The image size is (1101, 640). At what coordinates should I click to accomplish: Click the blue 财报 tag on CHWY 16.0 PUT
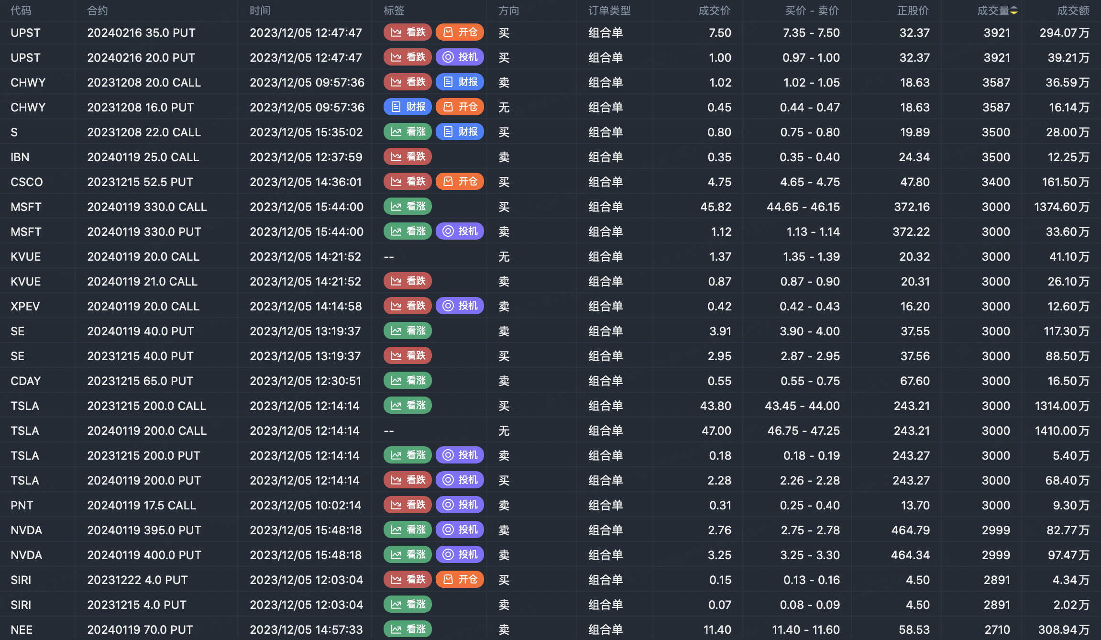[x=407, y=107]
